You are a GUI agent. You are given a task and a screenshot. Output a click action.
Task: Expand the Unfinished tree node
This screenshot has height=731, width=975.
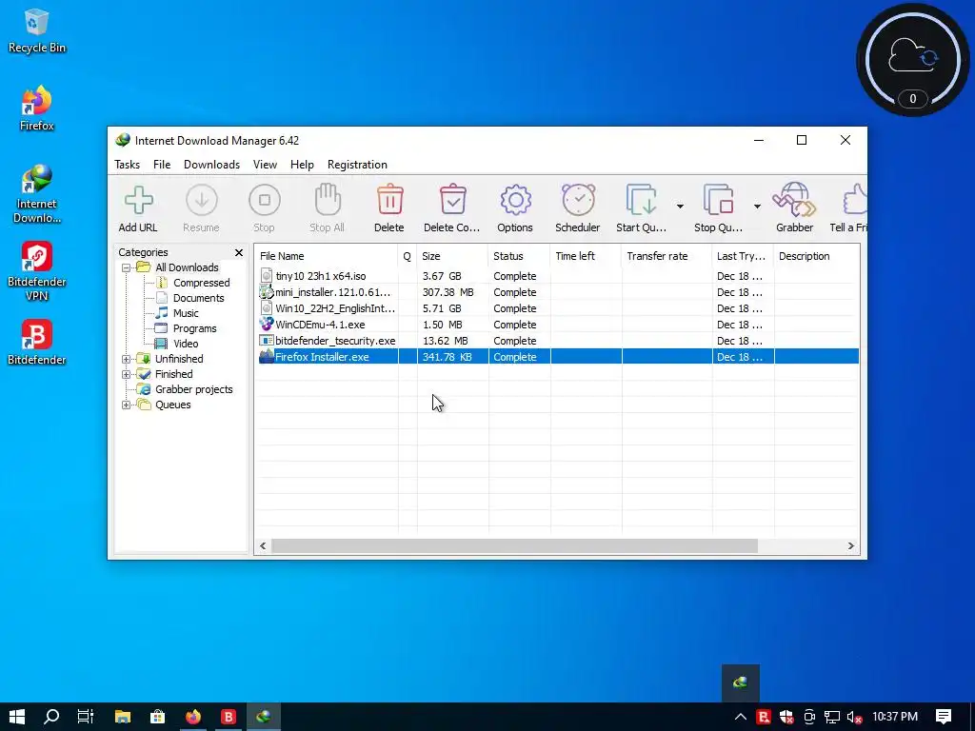tap(127, 359)
